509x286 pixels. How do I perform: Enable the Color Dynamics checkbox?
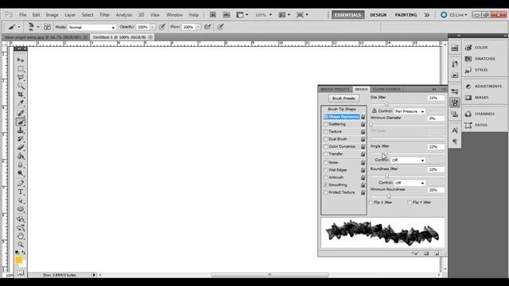coord(325,146)
